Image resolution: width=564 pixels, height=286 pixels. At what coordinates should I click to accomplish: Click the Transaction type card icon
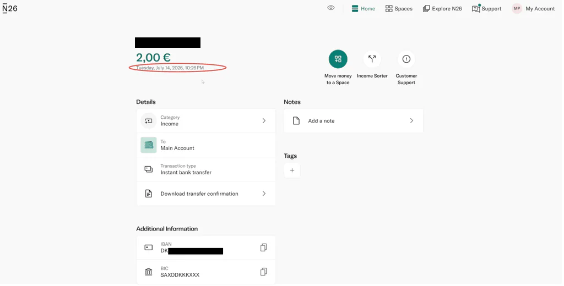coord(149,169)
